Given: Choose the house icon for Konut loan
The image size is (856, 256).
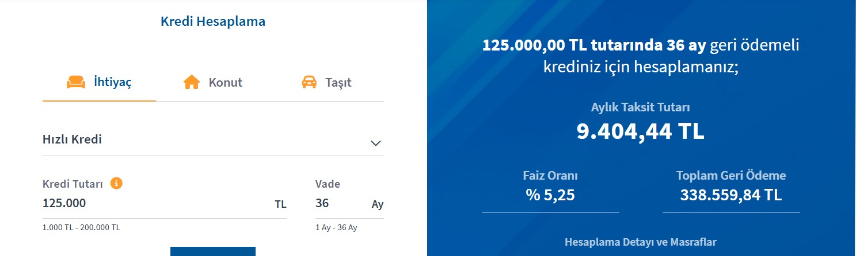Looking at the screenshot, I should coord(192,82).
